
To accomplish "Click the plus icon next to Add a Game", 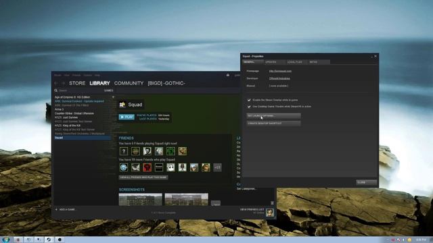I will coord(56,209).
